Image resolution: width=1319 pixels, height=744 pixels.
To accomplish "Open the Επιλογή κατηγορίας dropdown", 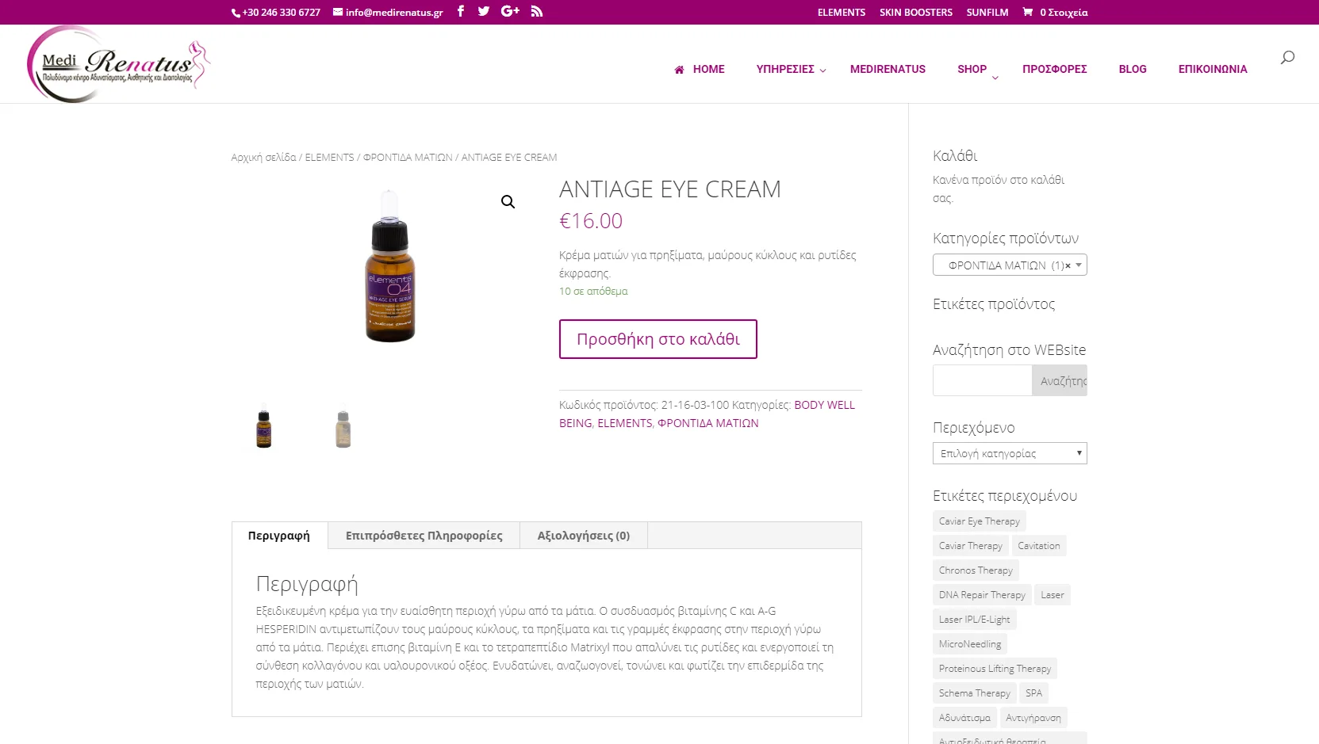I will coord(1010,453).
